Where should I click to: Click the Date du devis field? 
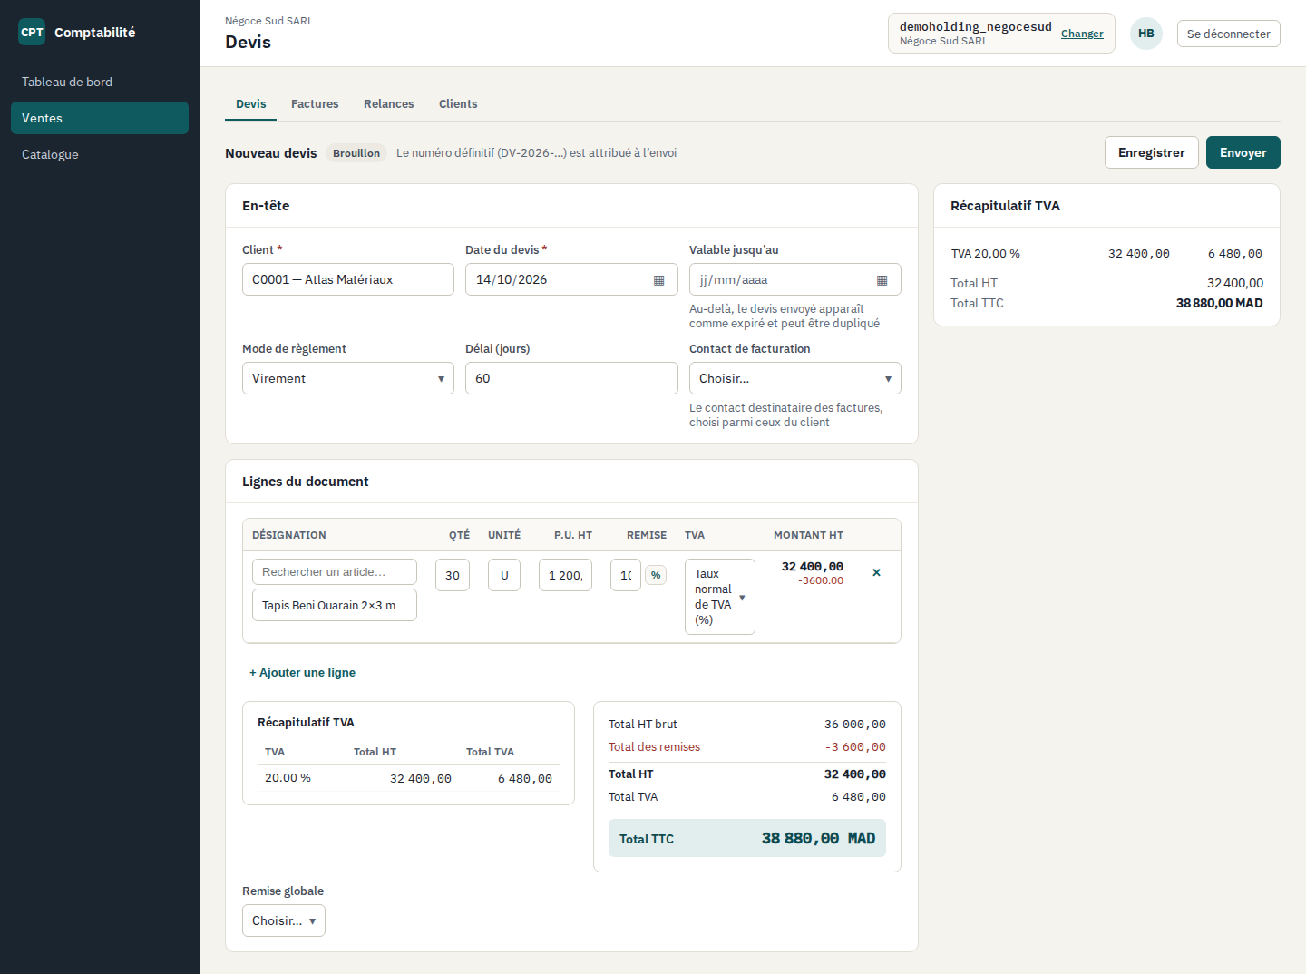[571, 279]
